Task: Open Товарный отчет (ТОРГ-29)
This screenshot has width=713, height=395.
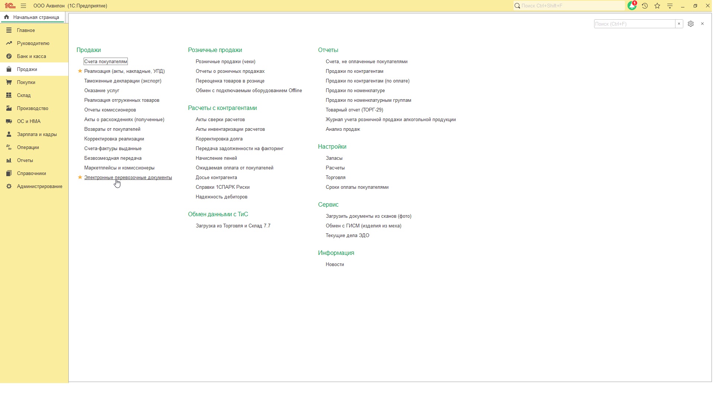Action: coord(354,110)
